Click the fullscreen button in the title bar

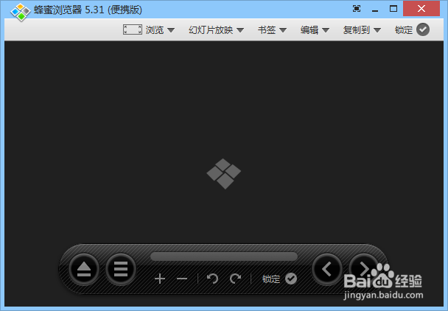pos(357,9)
